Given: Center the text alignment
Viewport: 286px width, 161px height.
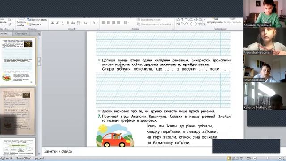Looking at the screenshot, I should pyautogui.click(x=108, y=23).
